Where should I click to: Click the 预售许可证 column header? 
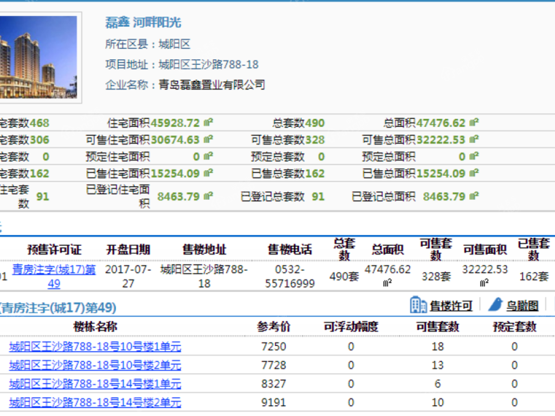54,250
